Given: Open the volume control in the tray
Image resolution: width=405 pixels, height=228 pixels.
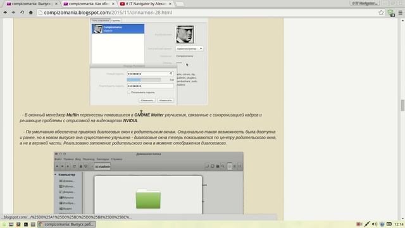Looking at the screenshot, I should click(374, 224).
